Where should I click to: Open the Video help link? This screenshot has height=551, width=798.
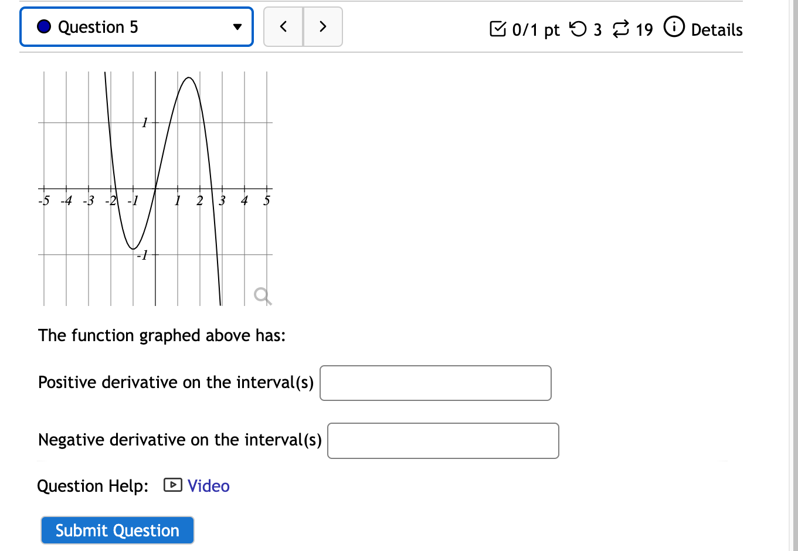click(208, 485)
